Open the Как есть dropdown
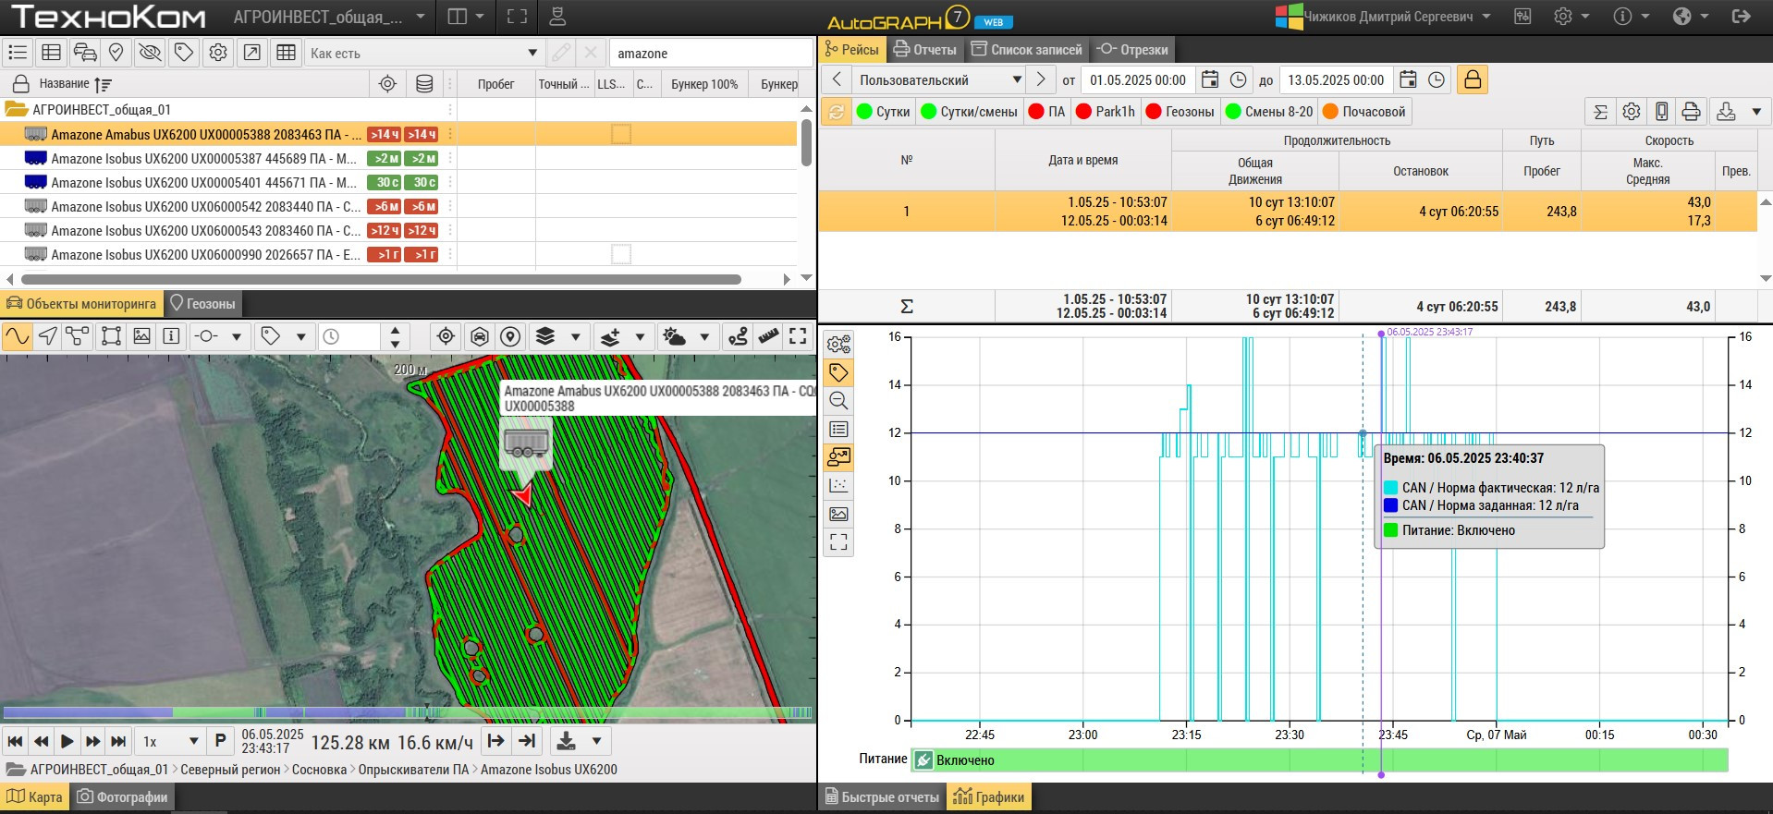1773x814 pixels. [422, 54]
